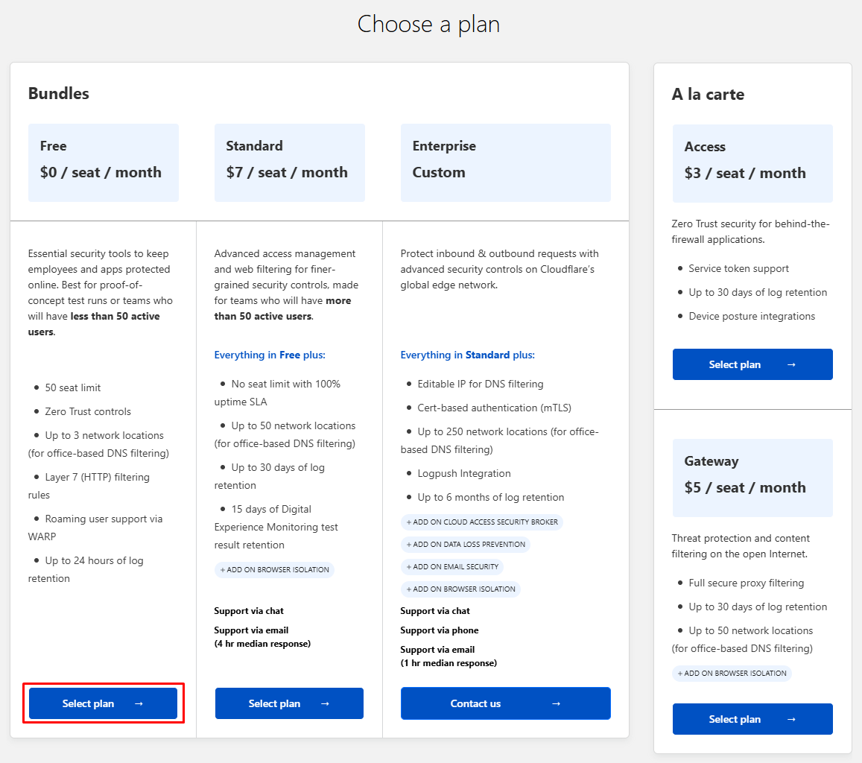Viewport: 862px width, 763px height.
Task: Click Enterprise Add On Browser Isolation tag
Action: click(460, 589)
